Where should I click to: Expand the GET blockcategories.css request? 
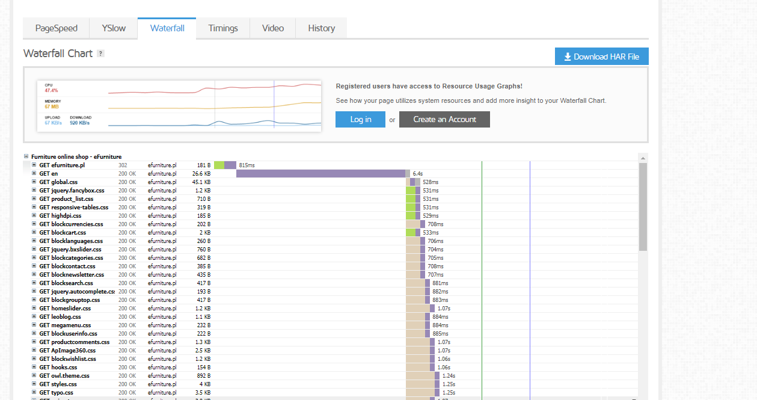pos(34,257)
